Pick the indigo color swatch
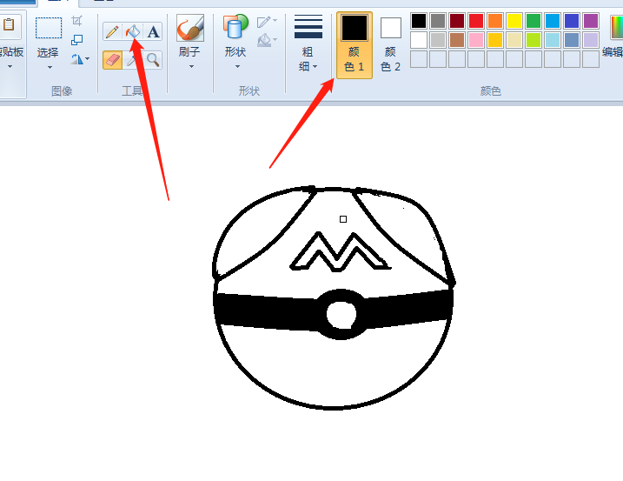 coord(572,21)
